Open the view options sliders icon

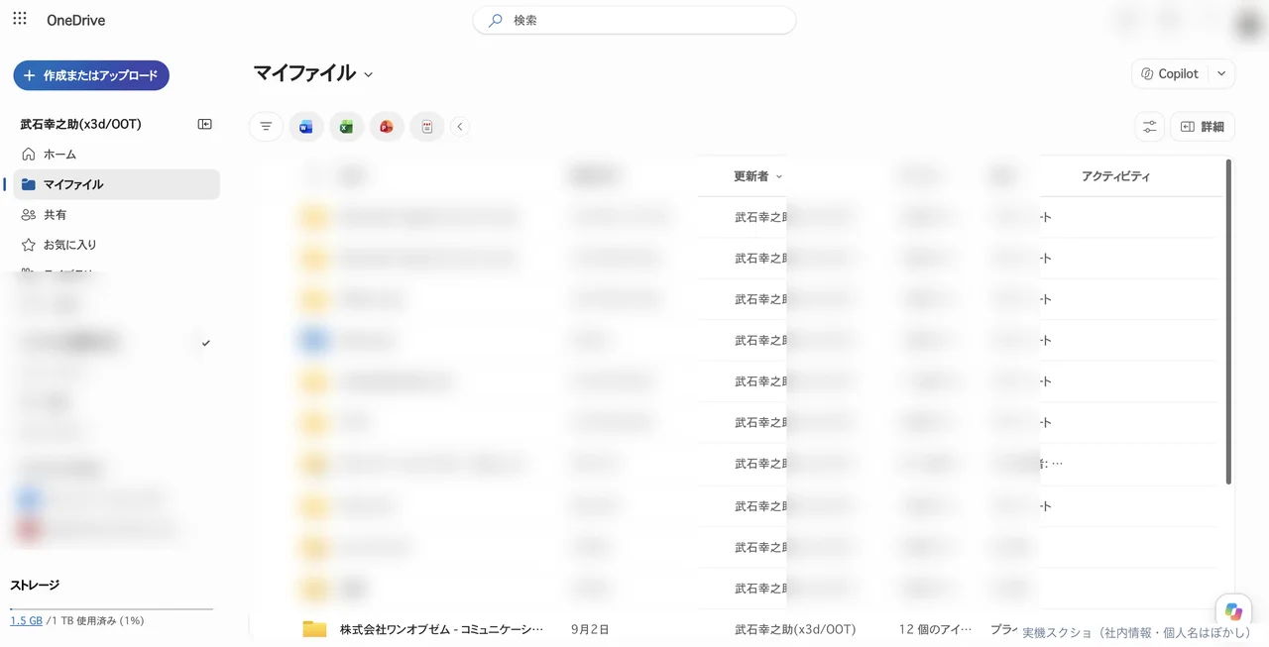(x=1149, y=127)
